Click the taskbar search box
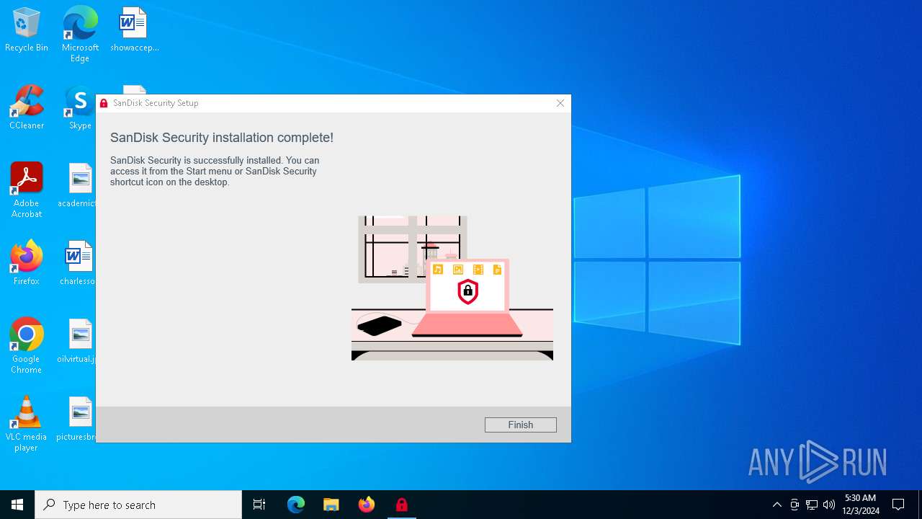The width and height of the screenshot is (922, 519). (x=138, y=505)
